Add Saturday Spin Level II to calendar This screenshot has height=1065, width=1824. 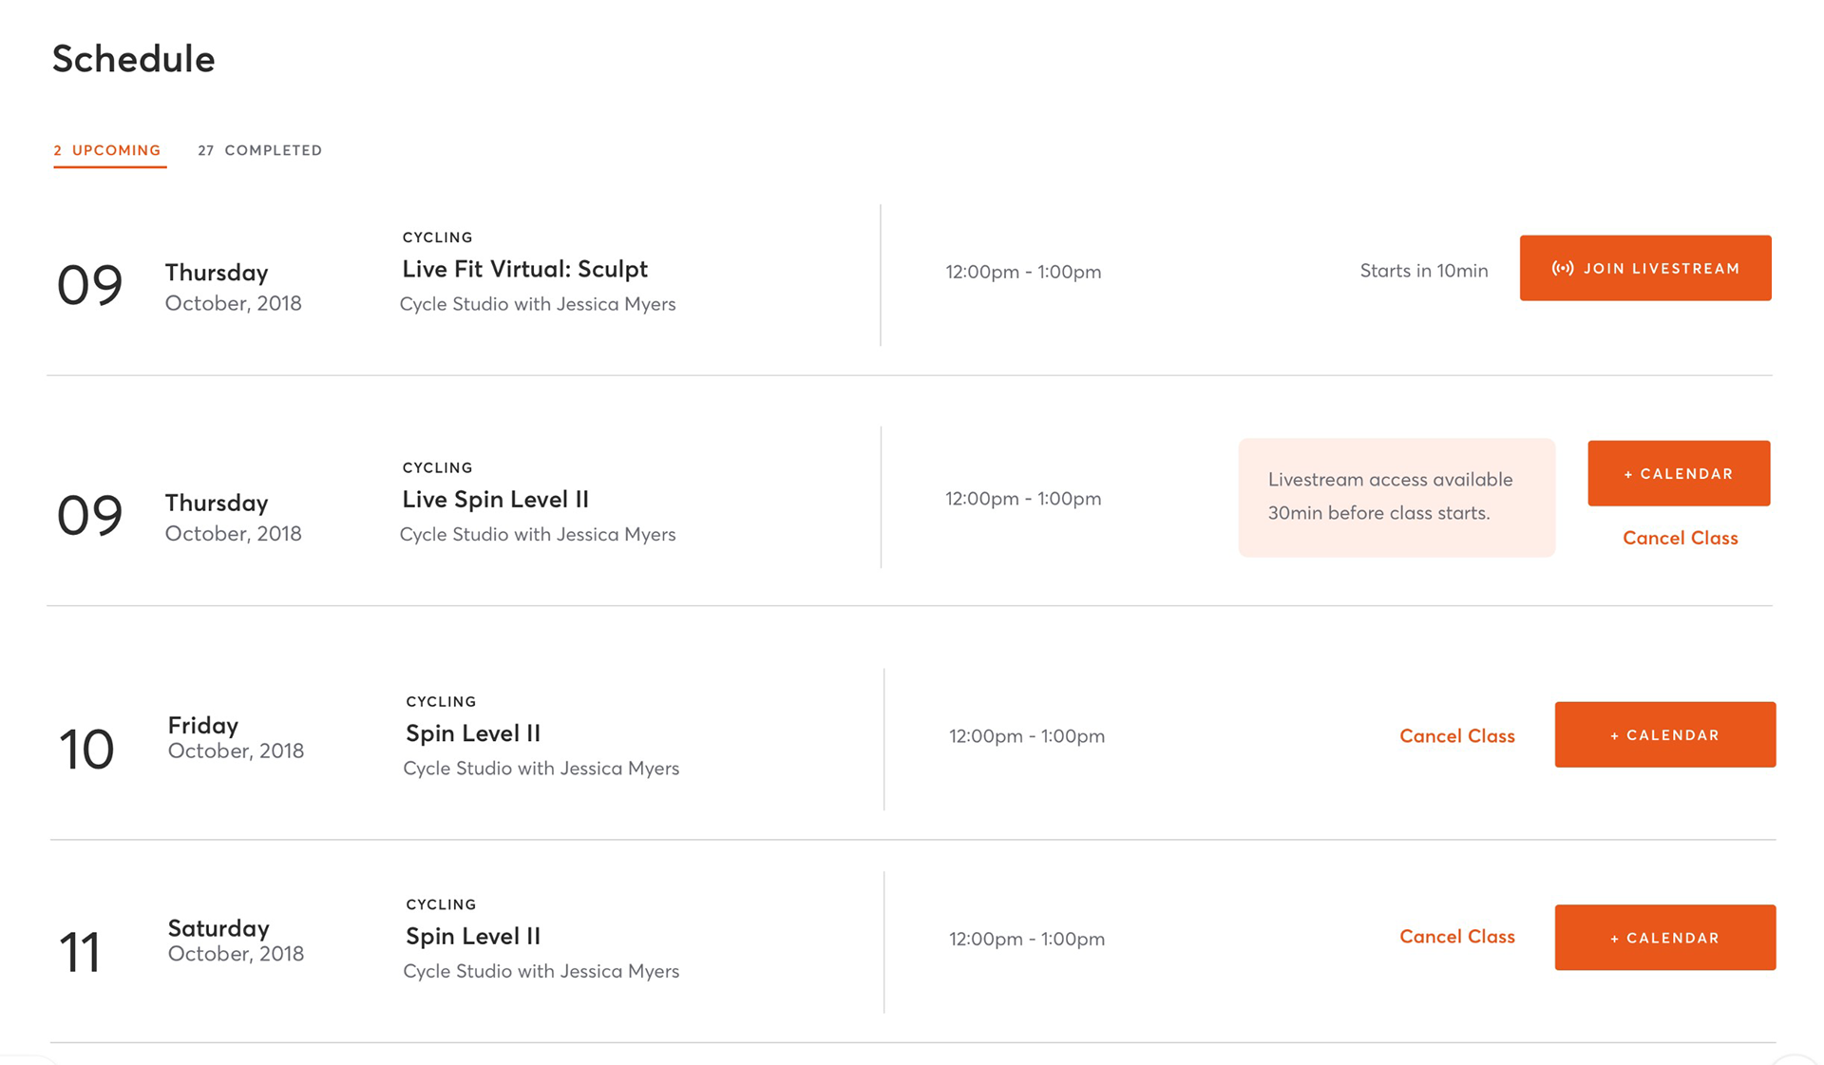coord(1665,938)
